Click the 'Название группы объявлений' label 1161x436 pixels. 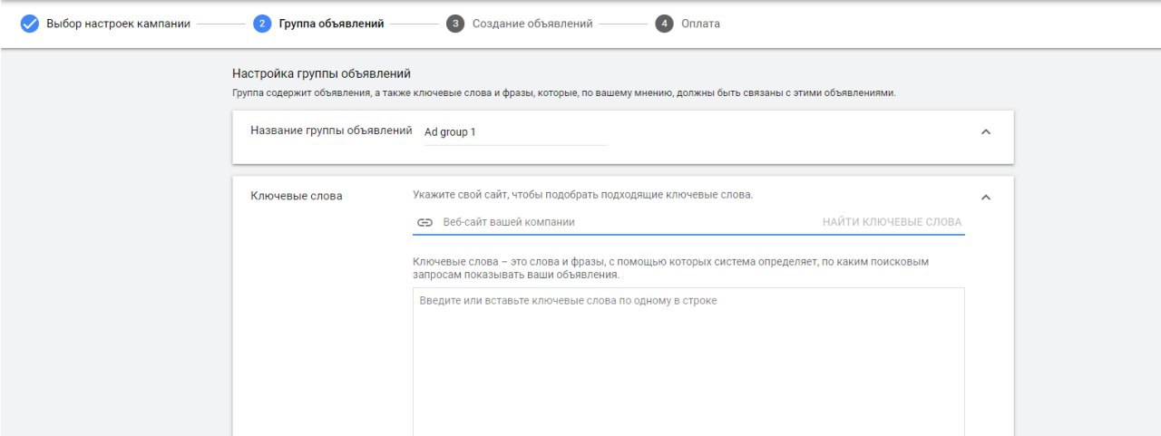(x=331, y=131)
